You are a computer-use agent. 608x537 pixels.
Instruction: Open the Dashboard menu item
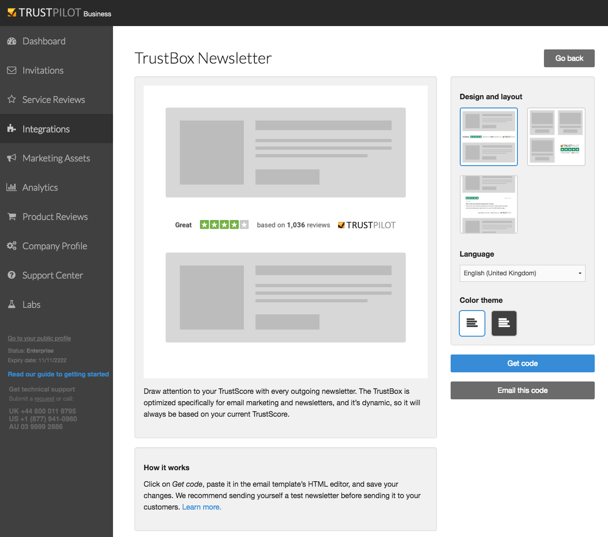tap(56, 41)
